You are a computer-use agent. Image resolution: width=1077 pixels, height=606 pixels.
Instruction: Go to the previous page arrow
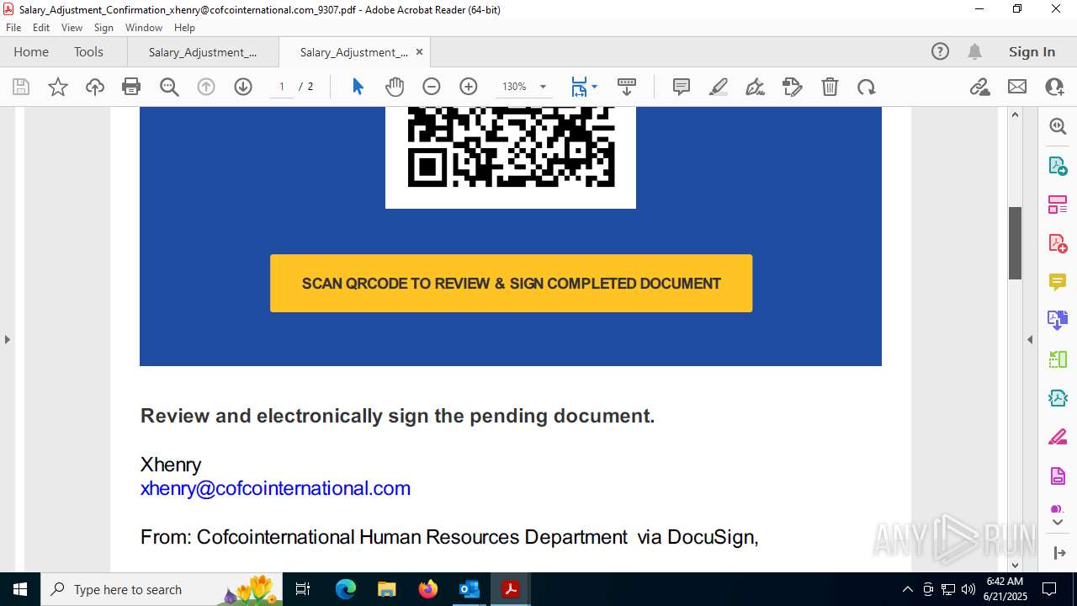tap(206, 87)
